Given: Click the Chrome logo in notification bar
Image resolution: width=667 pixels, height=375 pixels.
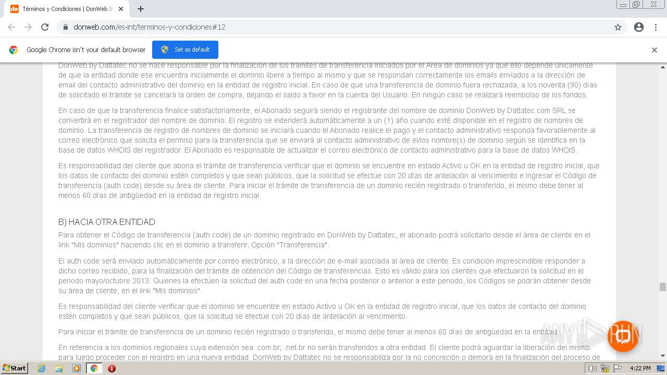Looking at the screenshot, I should pyautogui.click(x=14, y=50).
